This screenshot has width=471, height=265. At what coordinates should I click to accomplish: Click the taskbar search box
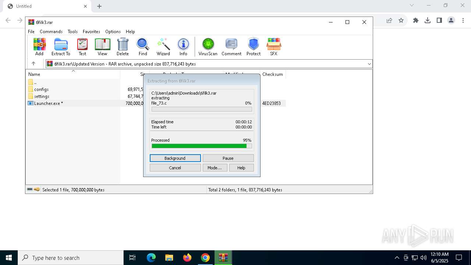(x=71, y=258)
